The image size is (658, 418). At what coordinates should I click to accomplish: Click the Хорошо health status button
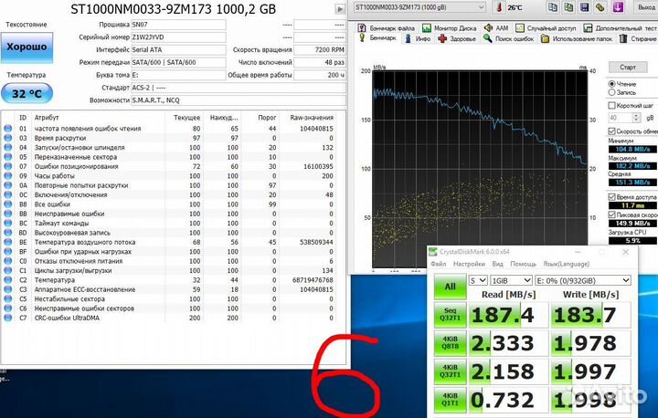[x=27, y=47]
